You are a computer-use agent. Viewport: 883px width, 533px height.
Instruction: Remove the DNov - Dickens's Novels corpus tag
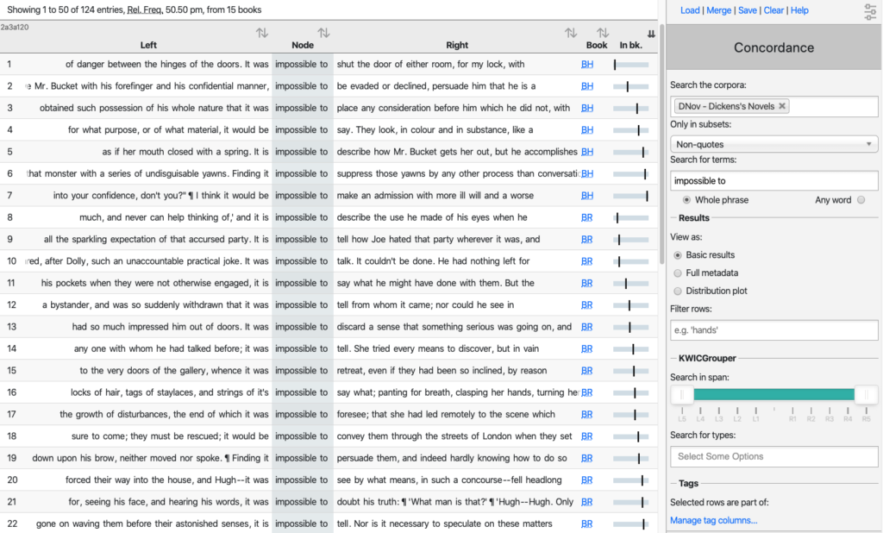tap(782, 106)
